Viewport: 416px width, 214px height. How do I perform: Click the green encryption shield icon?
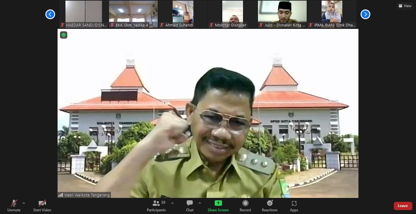64,35
